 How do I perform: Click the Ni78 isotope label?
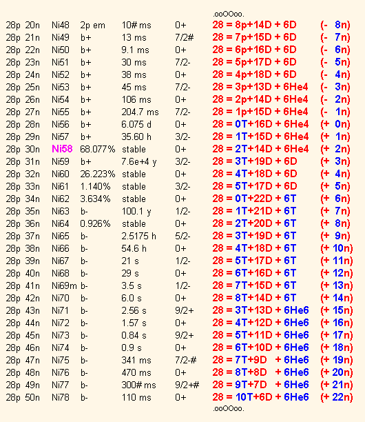[x=61, y=397]
